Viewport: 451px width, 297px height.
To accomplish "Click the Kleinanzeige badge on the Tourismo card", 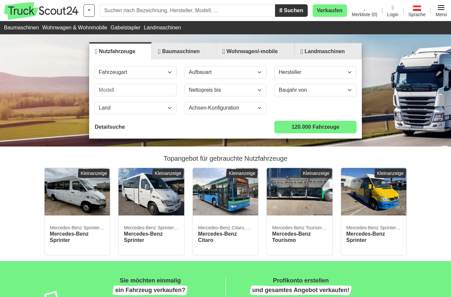I will [x=316, y=173].
